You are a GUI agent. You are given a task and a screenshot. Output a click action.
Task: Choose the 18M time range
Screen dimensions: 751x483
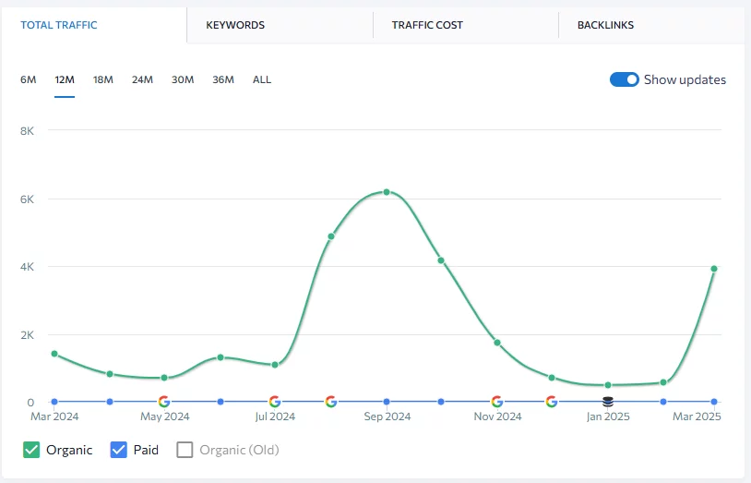pos(102,79)
